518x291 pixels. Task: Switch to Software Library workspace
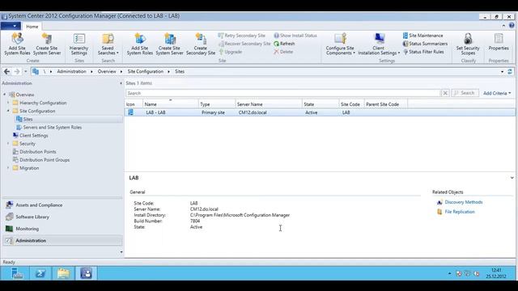[x=63, y=217]
